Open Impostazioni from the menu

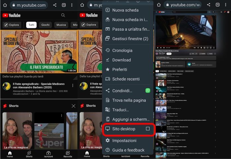point(128,140)
